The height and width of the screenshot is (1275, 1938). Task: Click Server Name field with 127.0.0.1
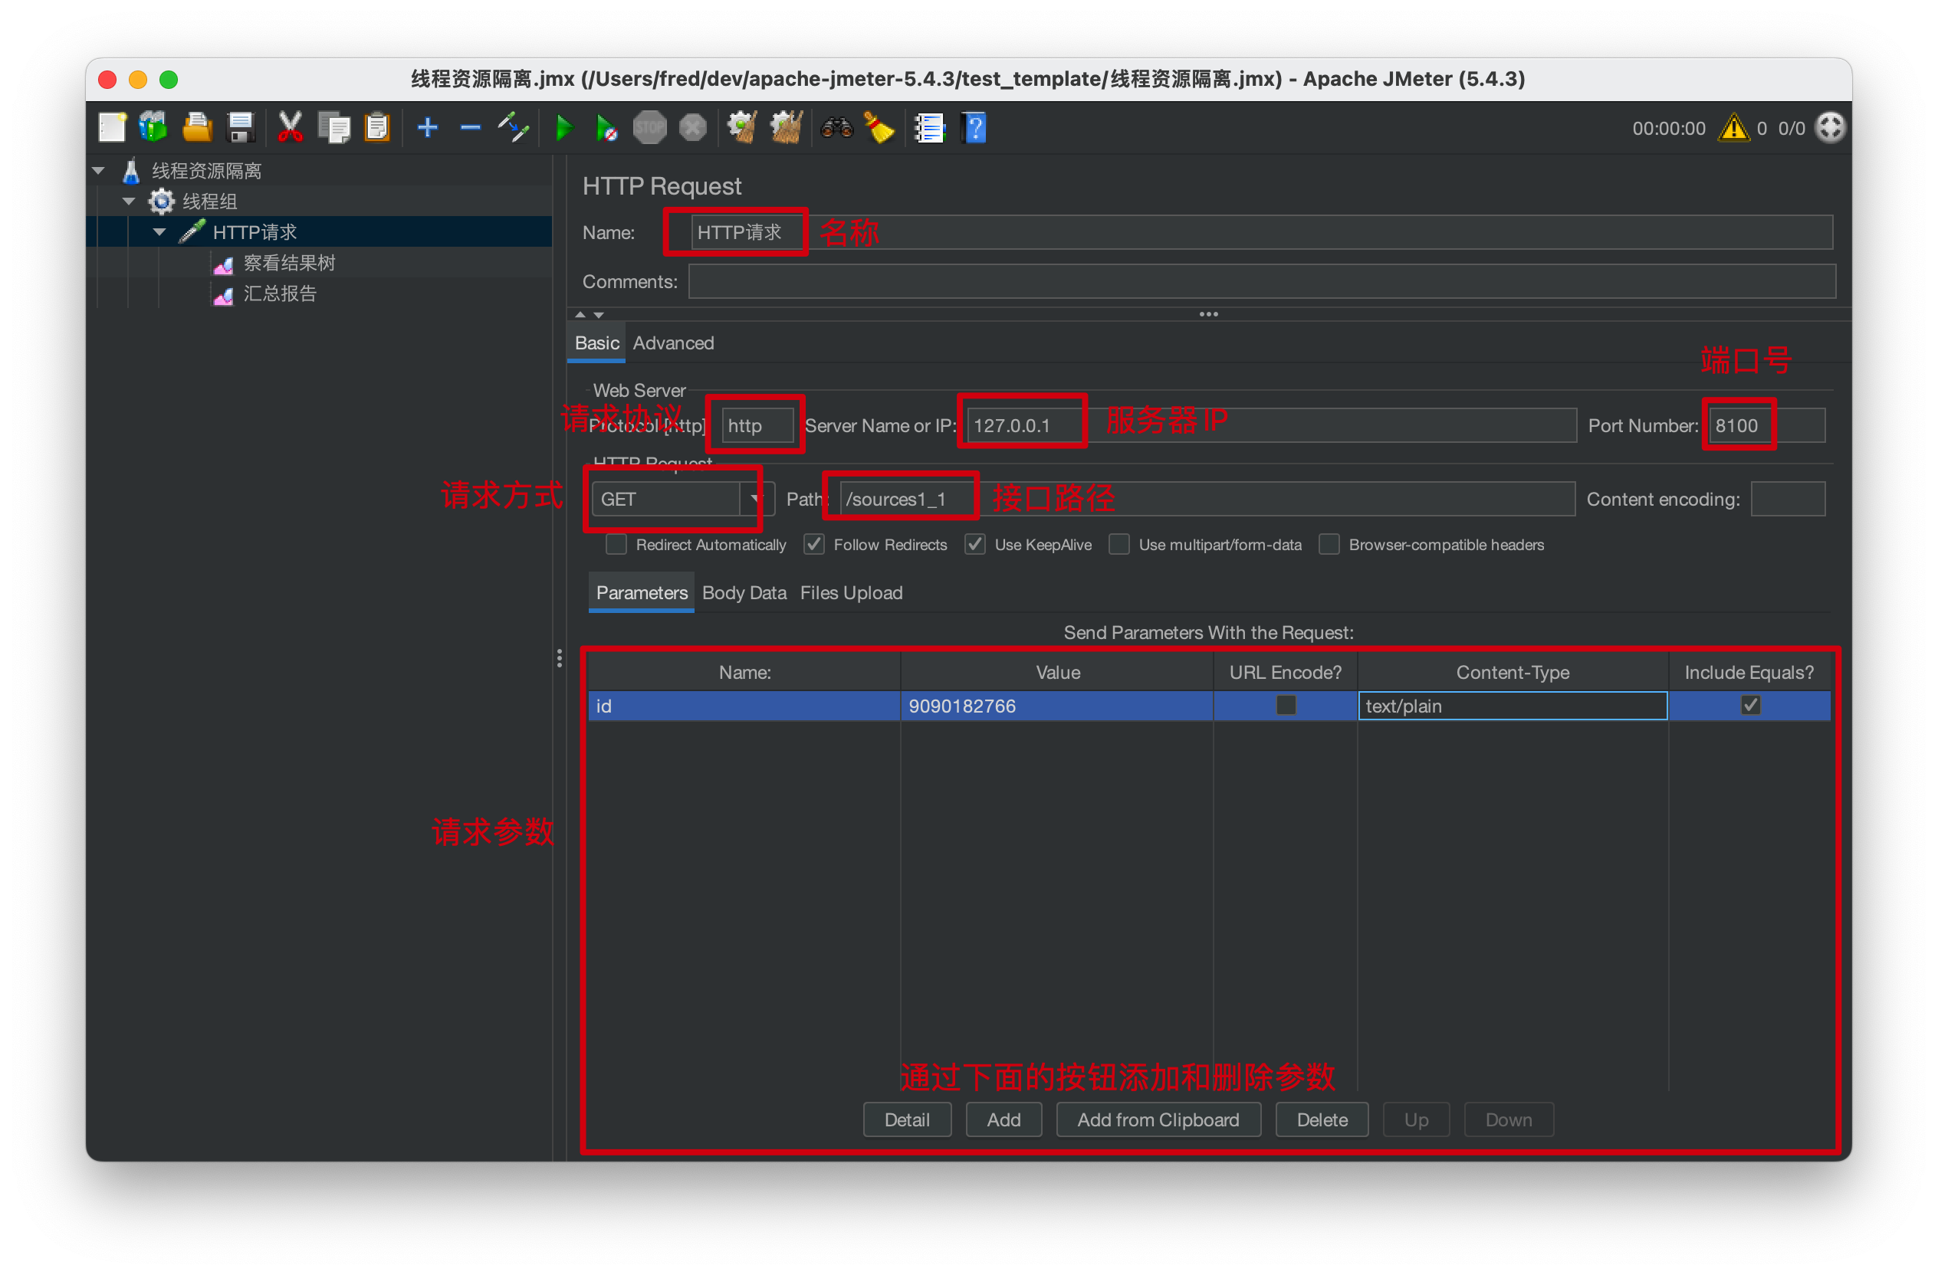1271,425
